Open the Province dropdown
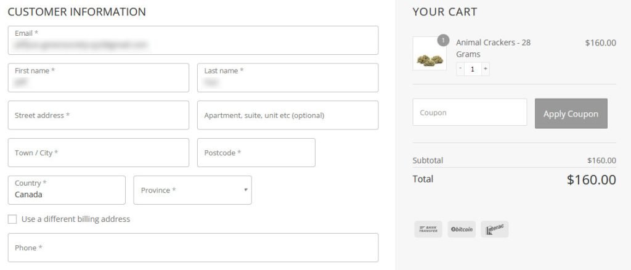 coord(192,190)
